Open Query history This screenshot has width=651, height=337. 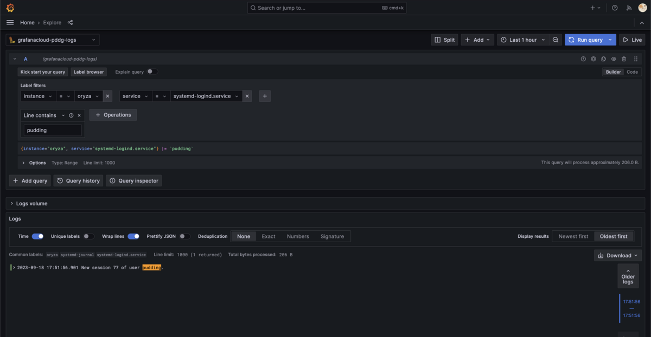pos(78,181)
